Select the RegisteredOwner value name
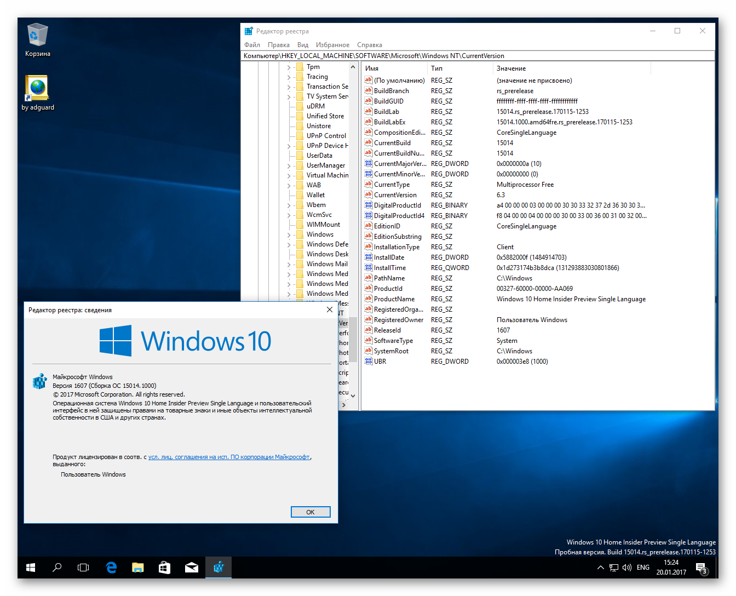 click(399, 320)
